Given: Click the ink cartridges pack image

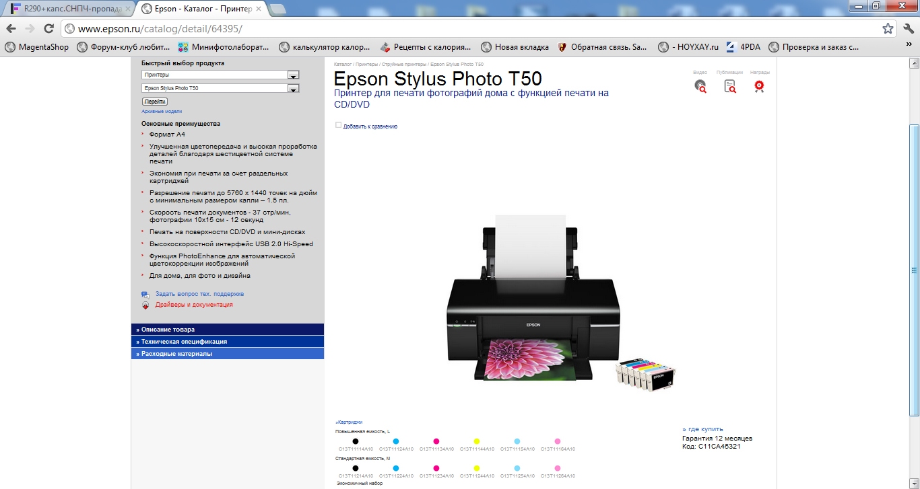Looking at the screenshot, I should [x=645, y=375].
